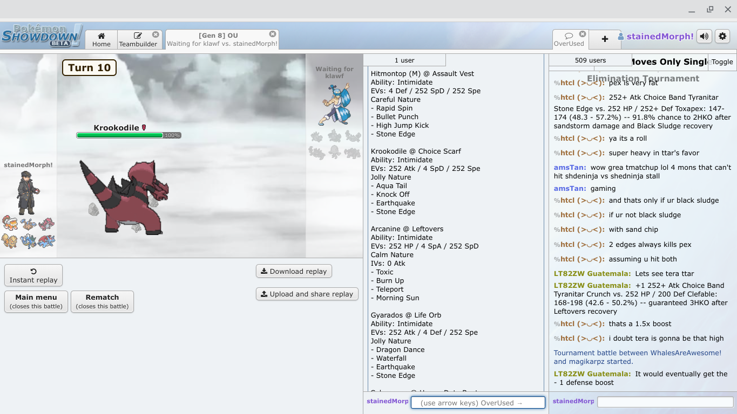The image size is (737, 414).
Task: Download the battle replay
Action: 294,271
